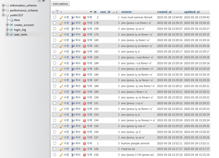Open the login_log table
This screenshot has height=158, width=219.
pyautogui.click(x=20, y=30)
